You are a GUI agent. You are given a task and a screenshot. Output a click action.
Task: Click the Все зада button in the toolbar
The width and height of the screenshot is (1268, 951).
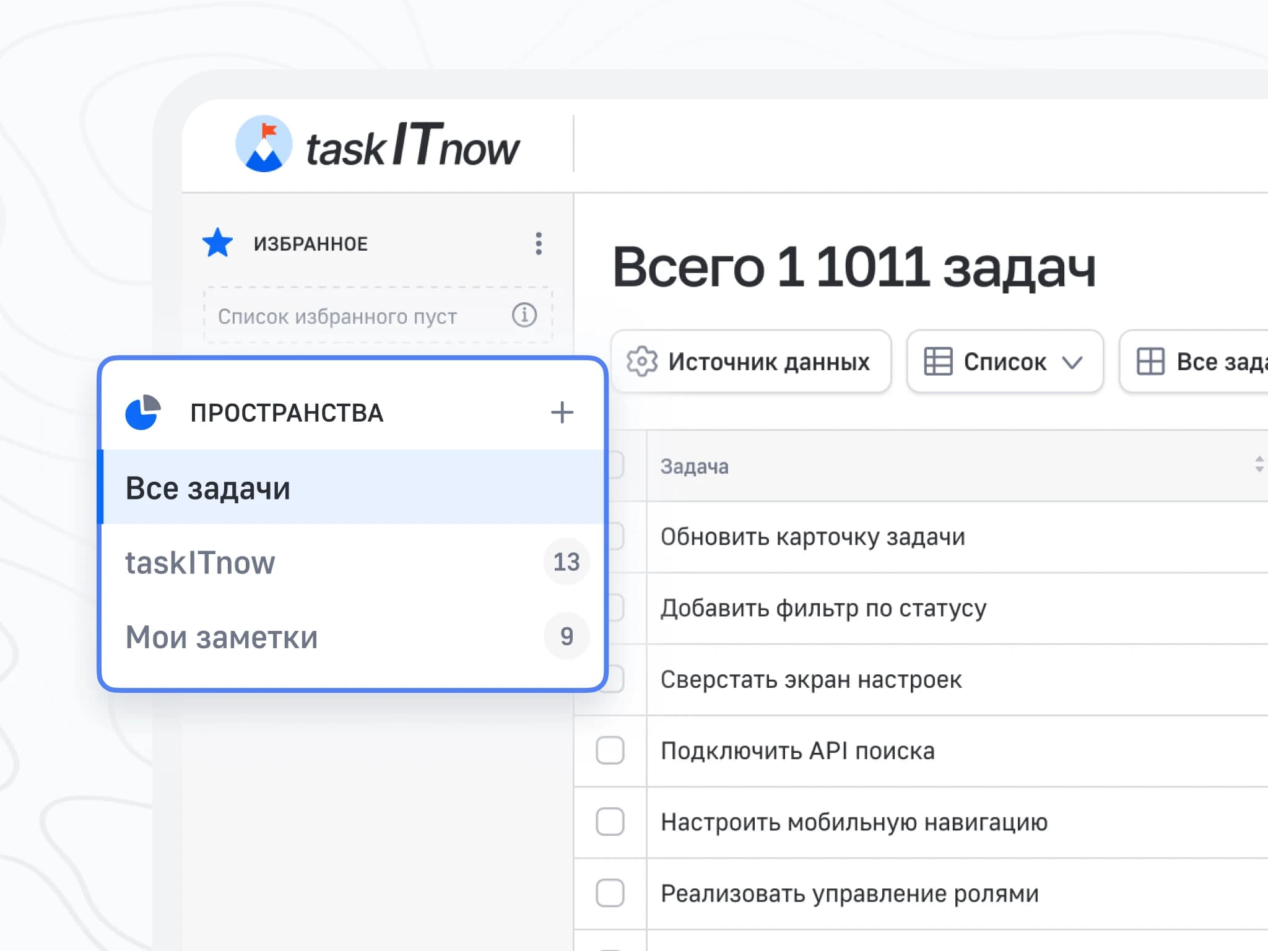click(x=1194, y=362)
